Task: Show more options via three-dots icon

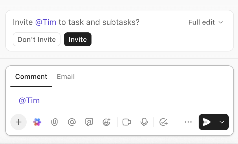Action: pyautogui.click(x=188, y=122)
